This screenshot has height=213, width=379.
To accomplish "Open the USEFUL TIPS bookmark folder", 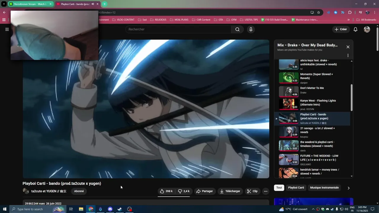I will click(249, 20).
